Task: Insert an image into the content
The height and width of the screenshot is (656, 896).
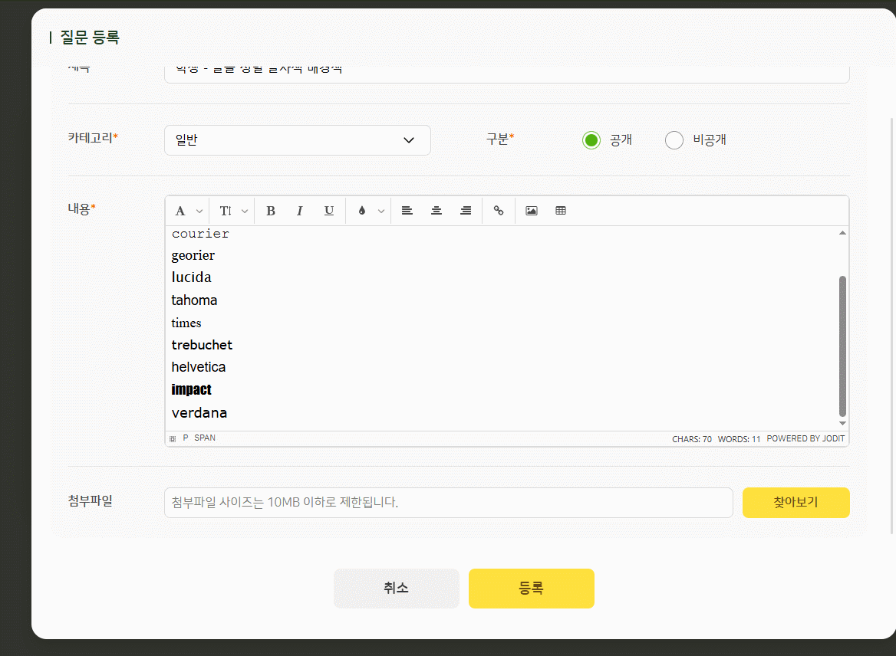Action: [532, 211]
